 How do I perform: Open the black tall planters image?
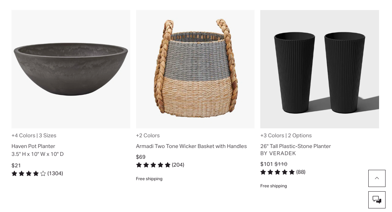(x=319, y=69)
